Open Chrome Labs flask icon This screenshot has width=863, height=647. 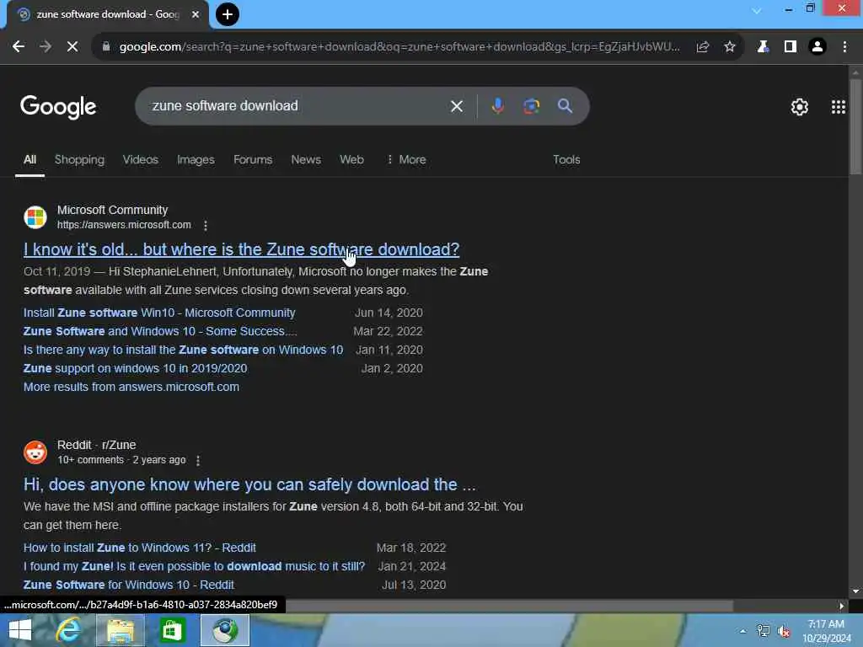click(x=763, y=47)
